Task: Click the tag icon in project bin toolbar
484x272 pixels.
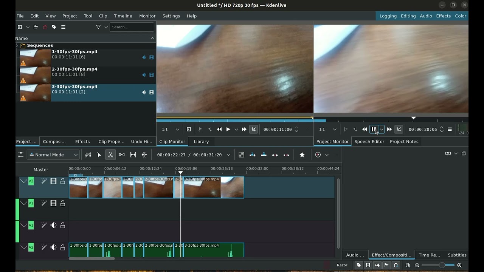Action: click(54, 27)
